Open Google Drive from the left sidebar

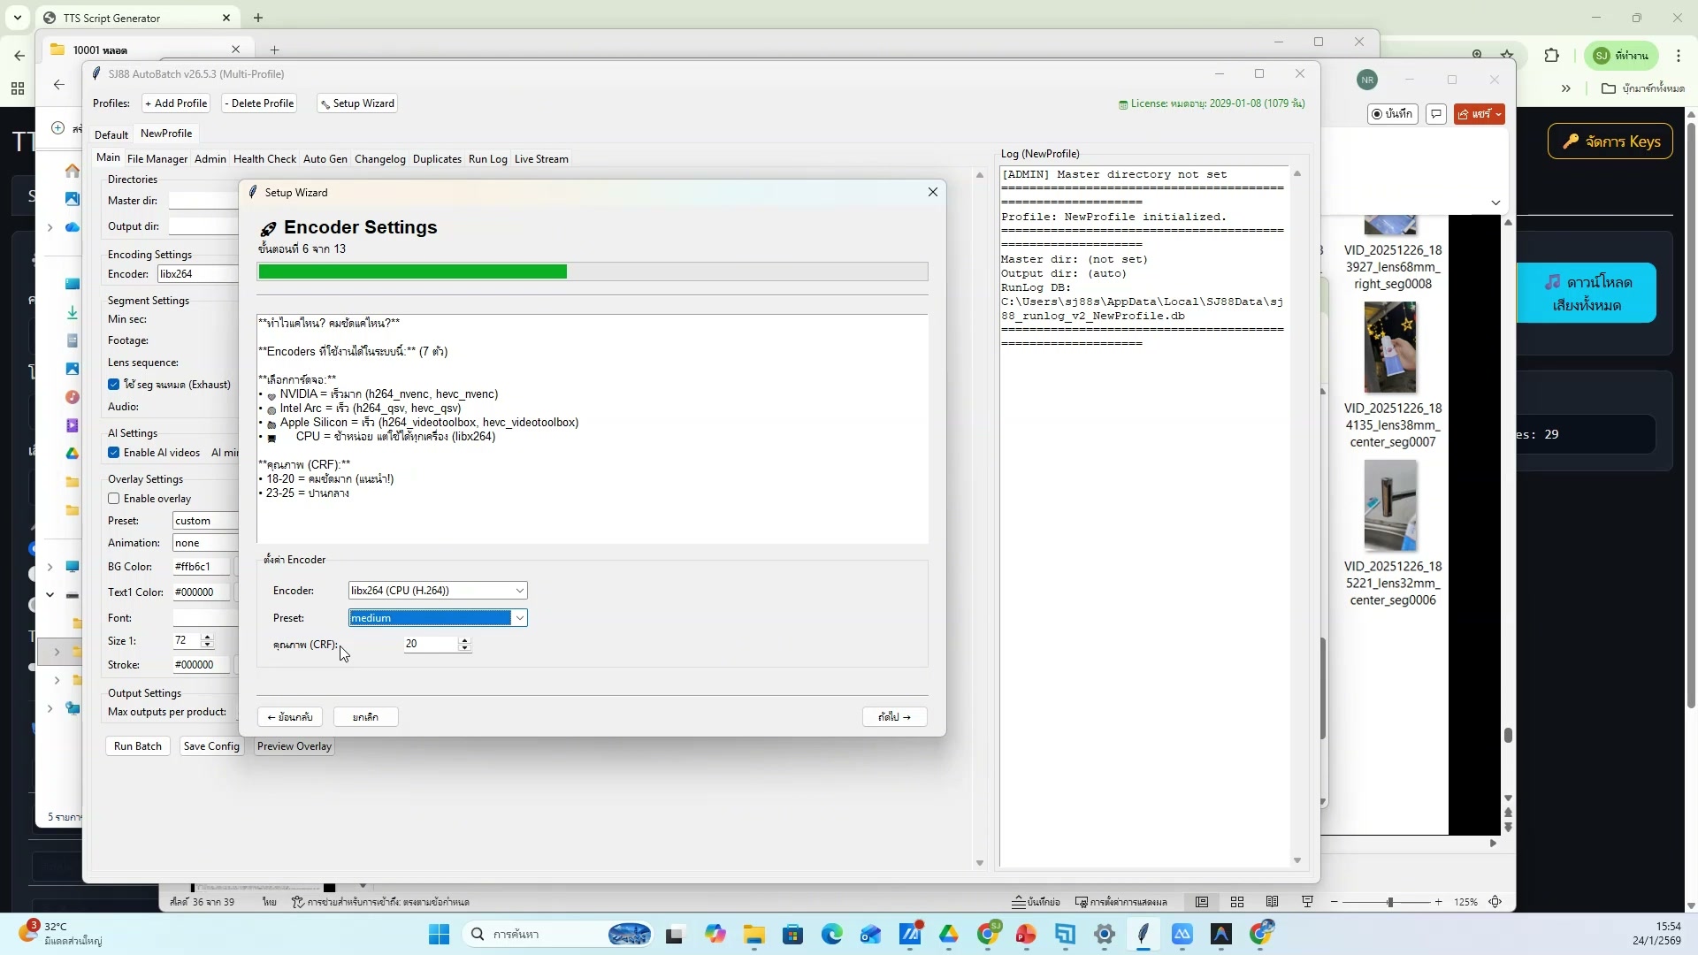(x=72, y=454)
